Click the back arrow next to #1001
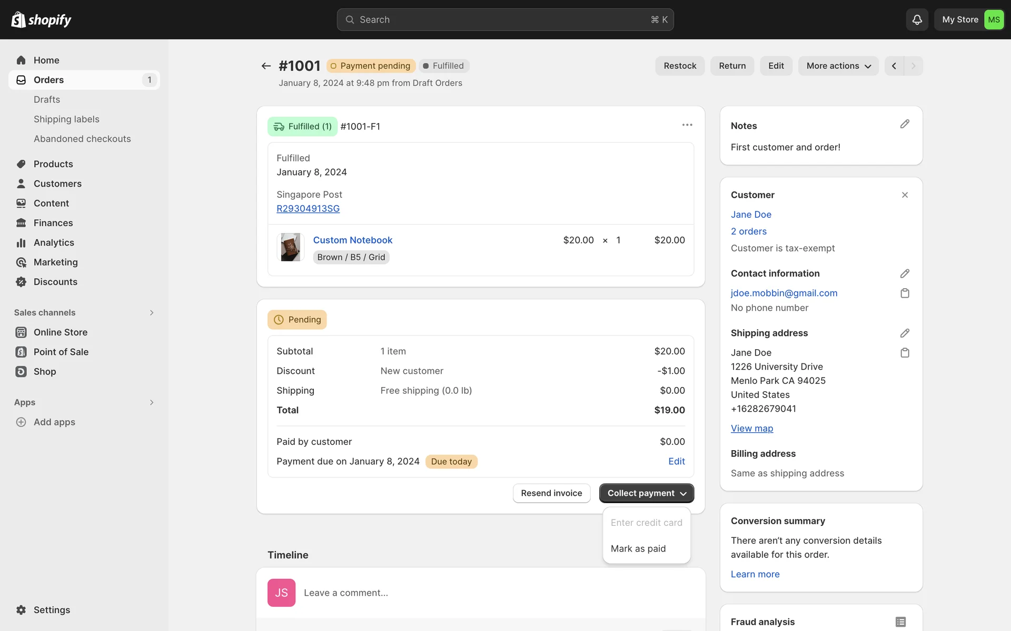Screen dimensions: 1011x631 (266, 66)
